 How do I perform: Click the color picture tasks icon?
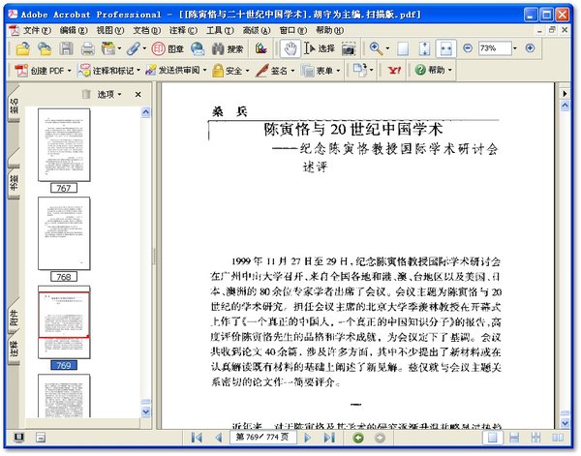260,48
